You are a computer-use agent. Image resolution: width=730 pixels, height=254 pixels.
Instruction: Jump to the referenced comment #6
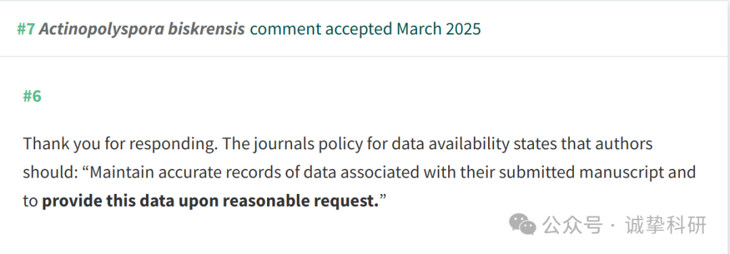click(32, 97)
